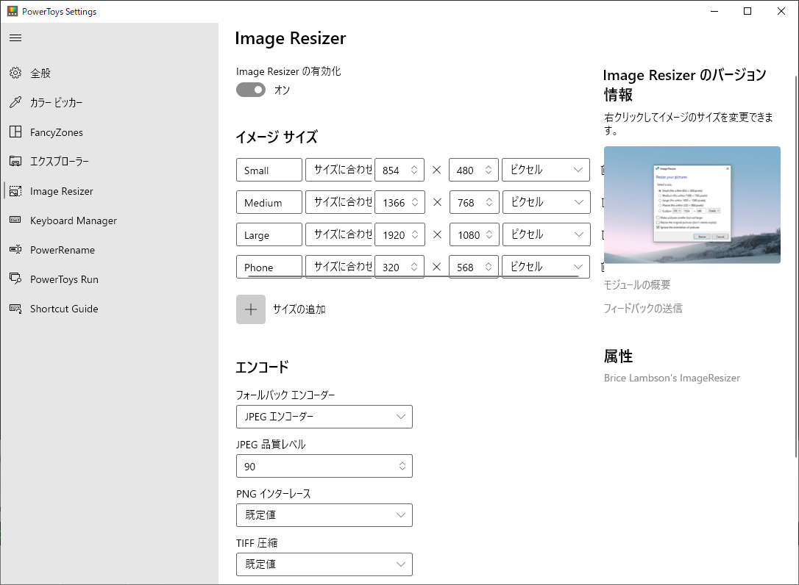
Task: Open Brice Lambson's ImageResizer link
Action: click(672, 378)
